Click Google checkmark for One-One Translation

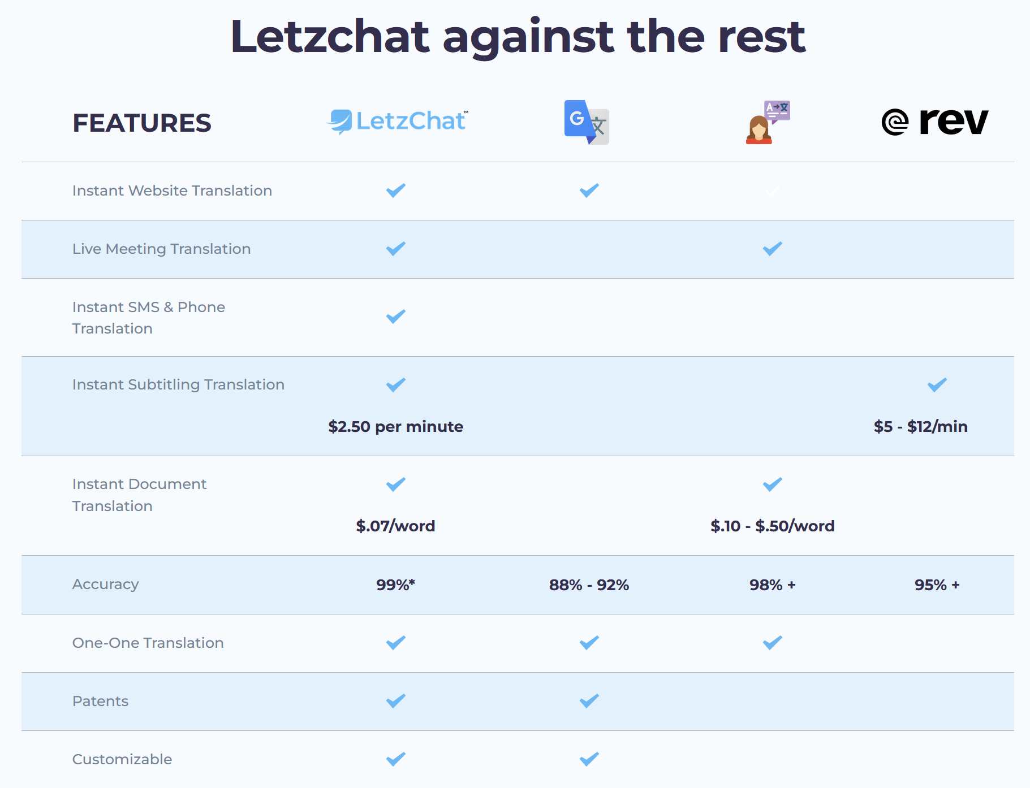click(x=589, y=643)
